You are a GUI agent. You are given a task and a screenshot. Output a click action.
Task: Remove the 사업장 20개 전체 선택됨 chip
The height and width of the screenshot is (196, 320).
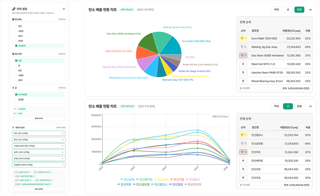tap(34, 176)
